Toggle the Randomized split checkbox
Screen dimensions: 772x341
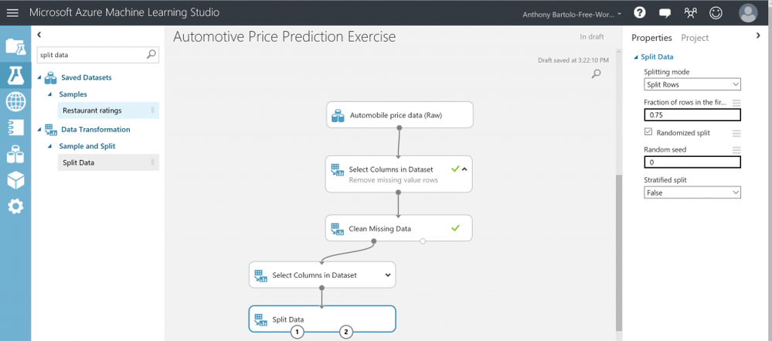648,133
